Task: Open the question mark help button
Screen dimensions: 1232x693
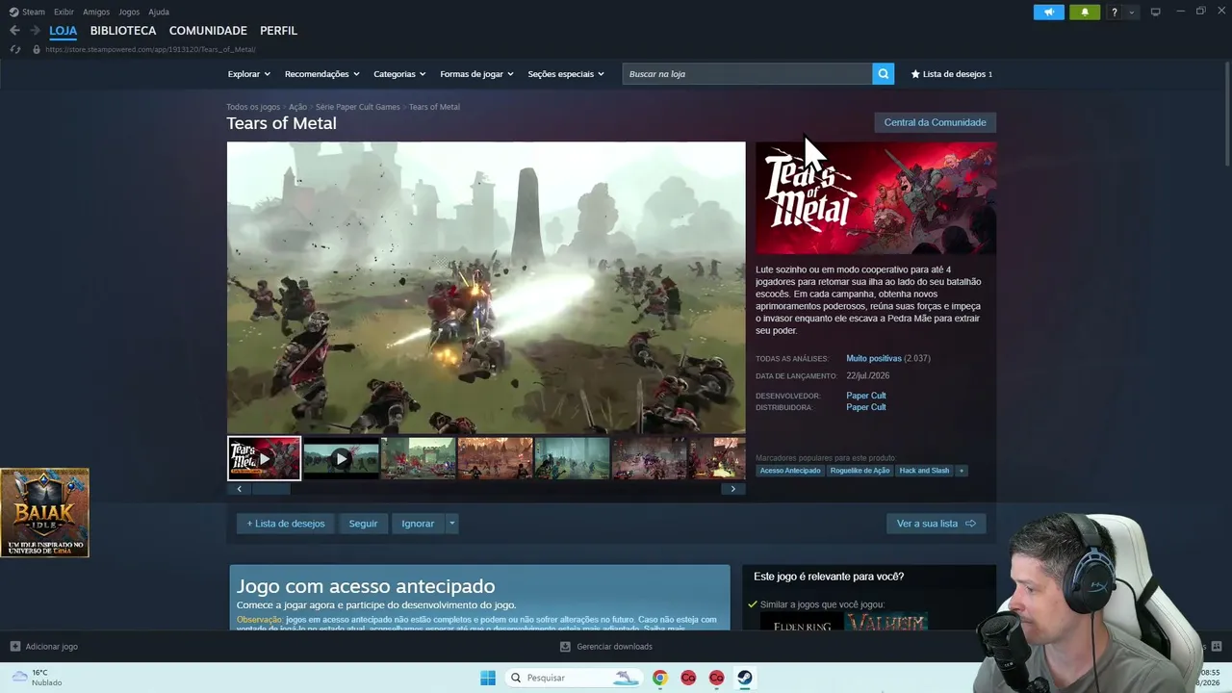Action: [x=1114, y=12]
